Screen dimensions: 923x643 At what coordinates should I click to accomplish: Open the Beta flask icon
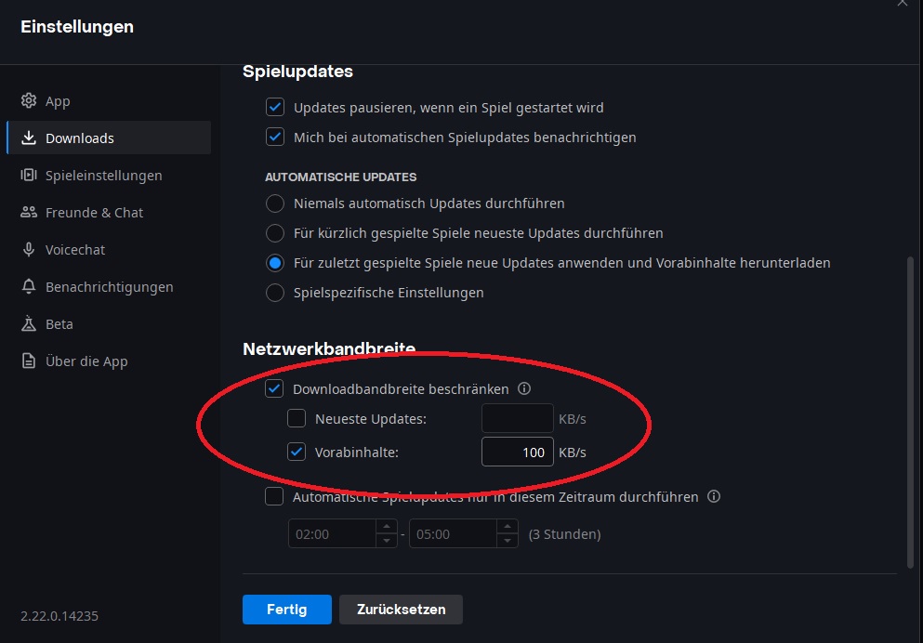28,323
